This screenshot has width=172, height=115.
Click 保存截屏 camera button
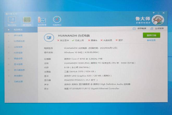pos(139,28)
